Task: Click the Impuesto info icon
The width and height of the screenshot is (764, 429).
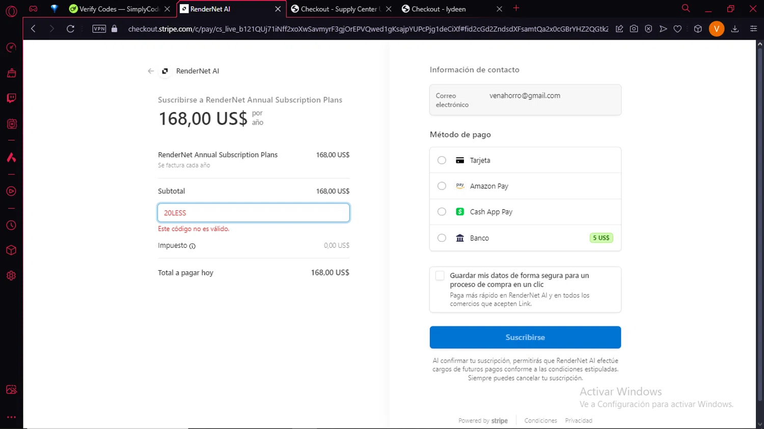Action: pyautogui.click(x=193, y=246)
